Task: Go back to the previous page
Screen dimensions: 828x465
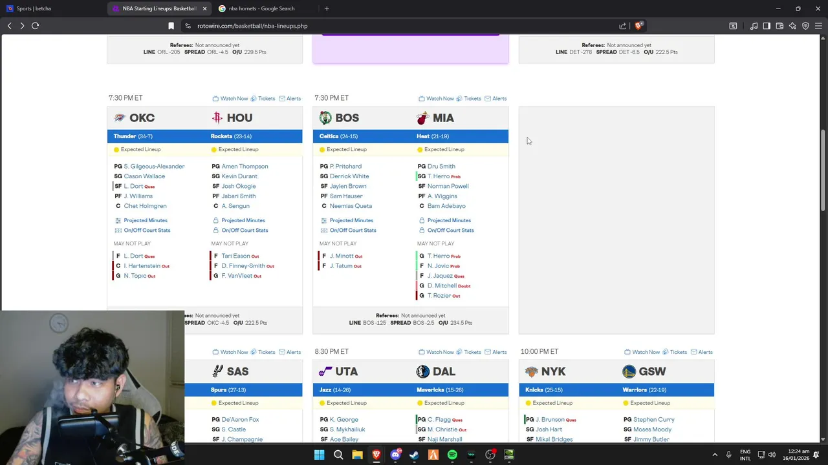Action: click(9, 26)
